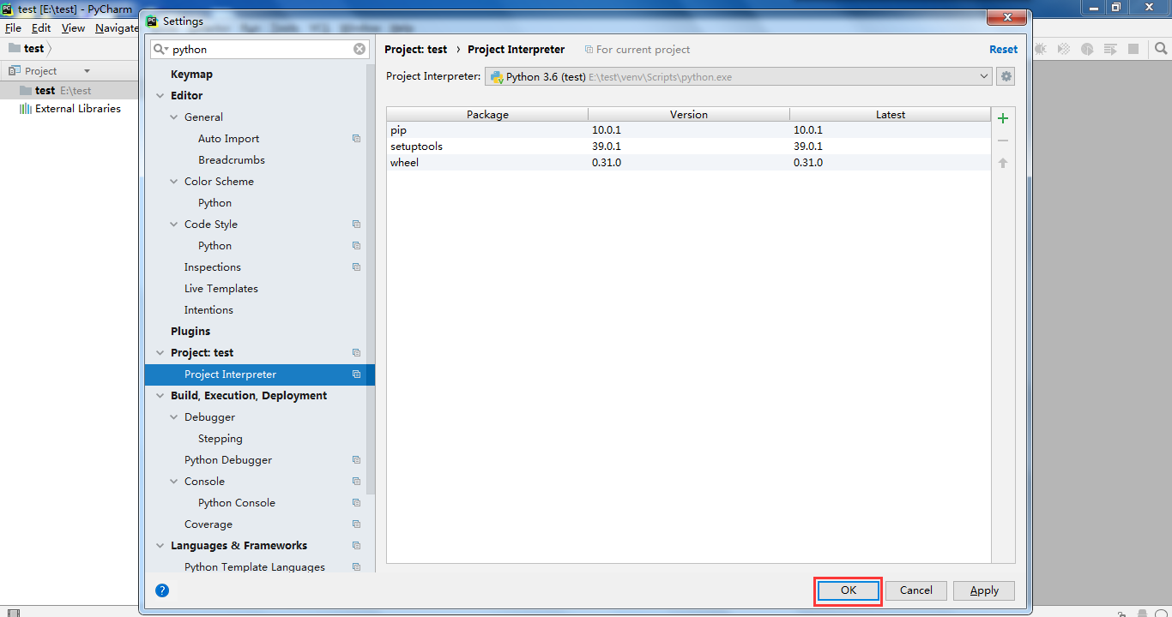This screenshot has height=617, width=1172.
Task: Select Breadcrumbs settings page
Action: pyautogui.click(x=232, y=160)
